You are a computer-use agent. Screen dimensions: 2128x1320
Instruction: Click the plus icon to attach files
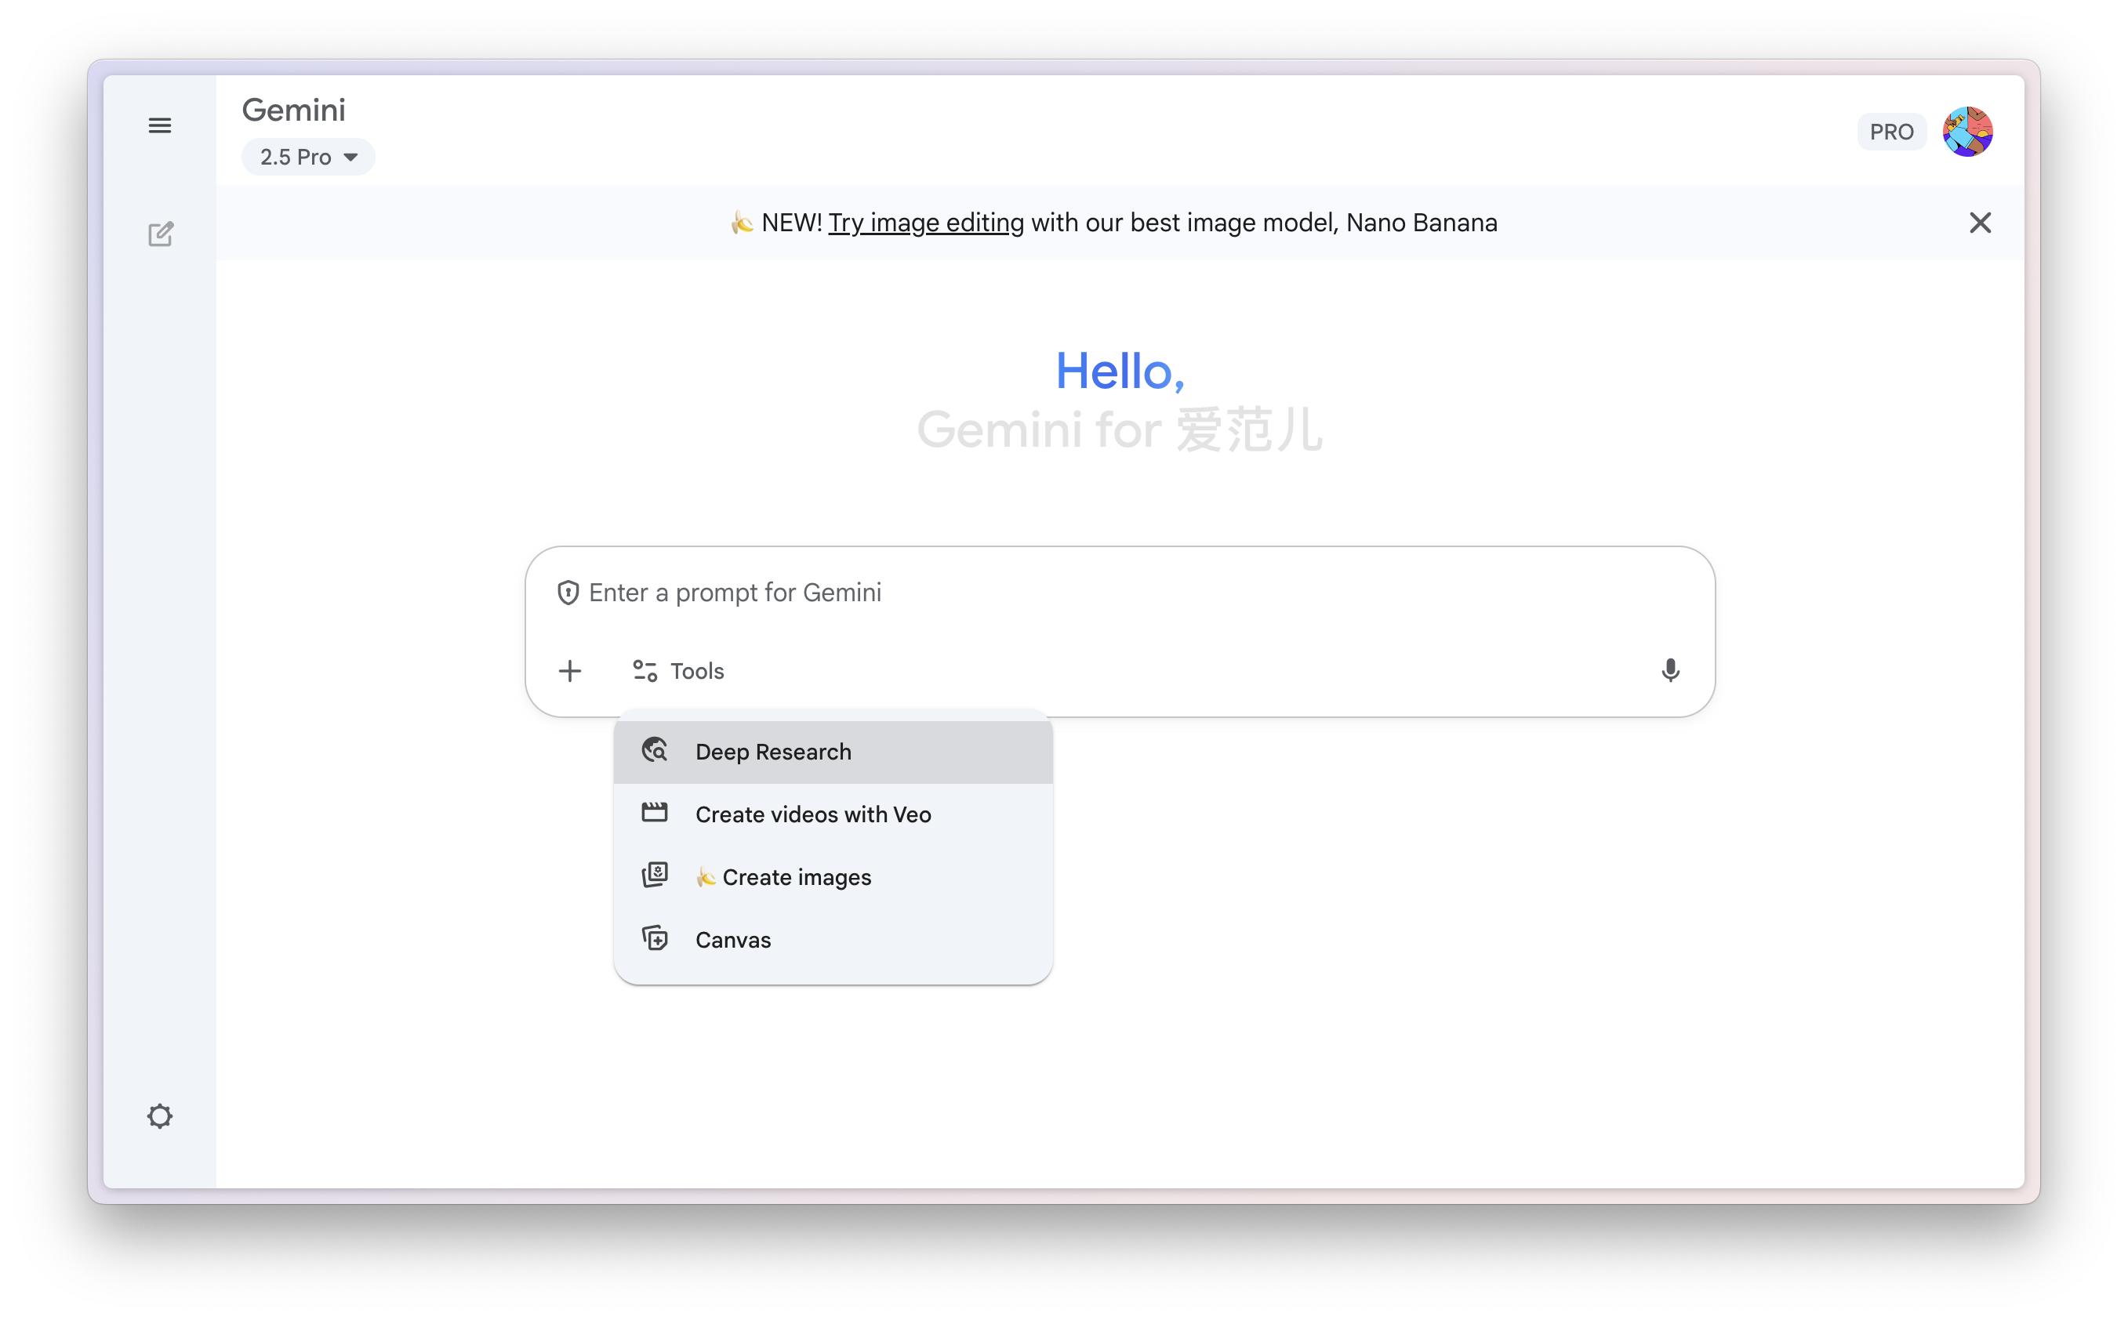[x=570, y=670]
